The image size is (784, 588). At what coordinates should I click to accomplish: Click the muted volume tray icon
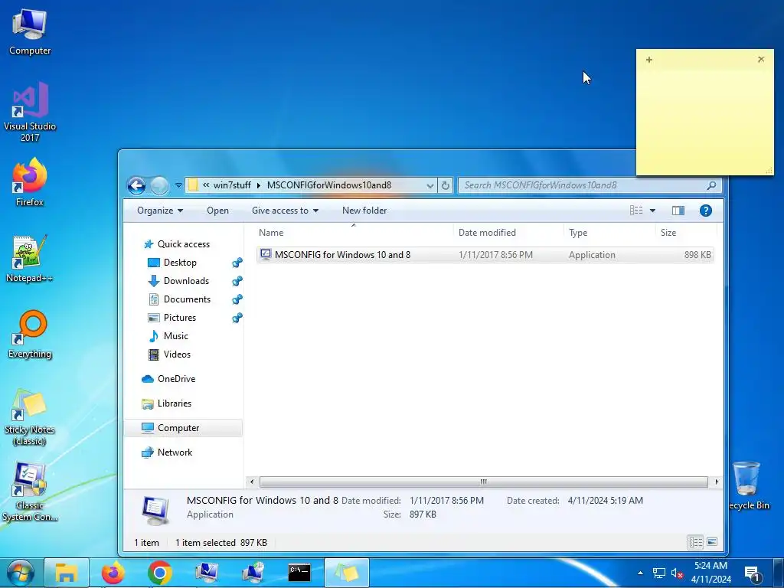677,573
